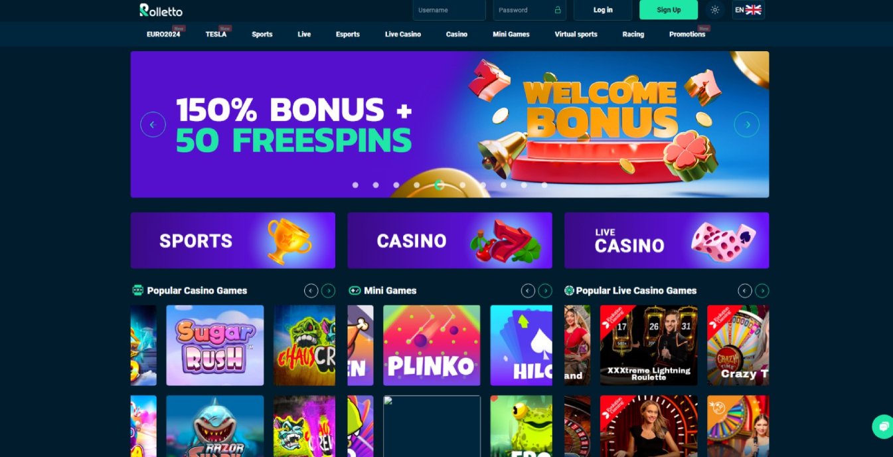
Task: Open the Live Casino menu item
Action: click(x=403, y=34)
